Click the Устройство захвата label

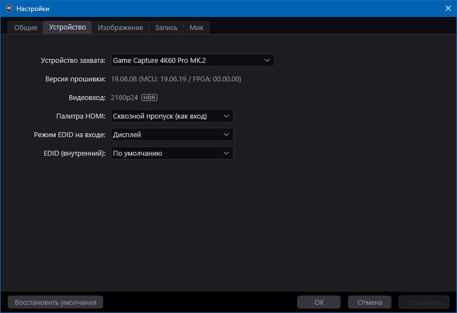[x=73, y=61]
